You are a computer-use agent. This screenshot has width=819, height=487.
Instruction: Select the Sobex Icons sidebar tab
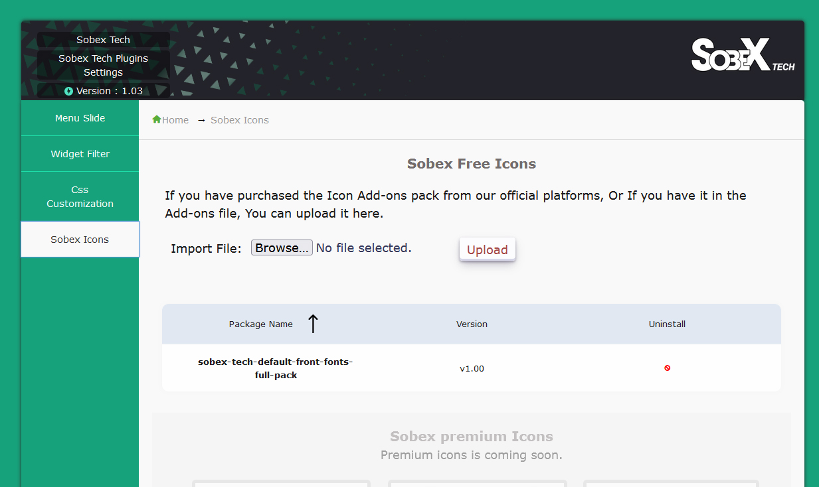click(80, 240)
